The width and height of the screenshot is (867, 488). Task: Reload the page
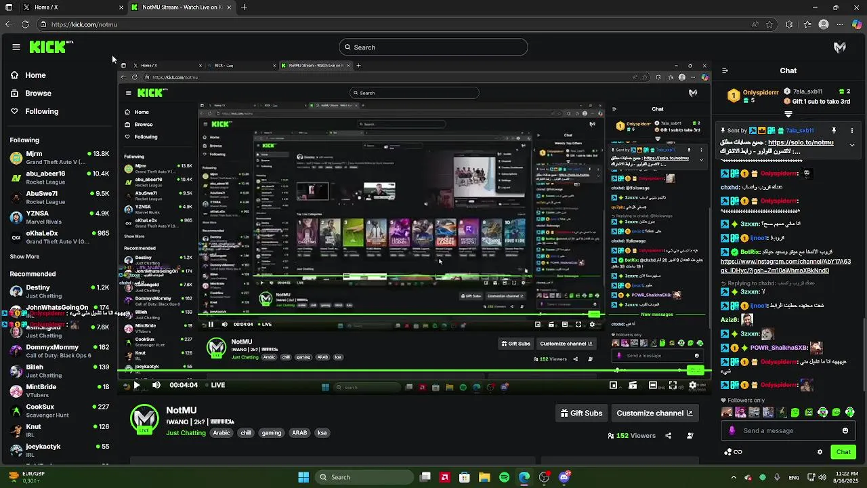tap(25, 24)
